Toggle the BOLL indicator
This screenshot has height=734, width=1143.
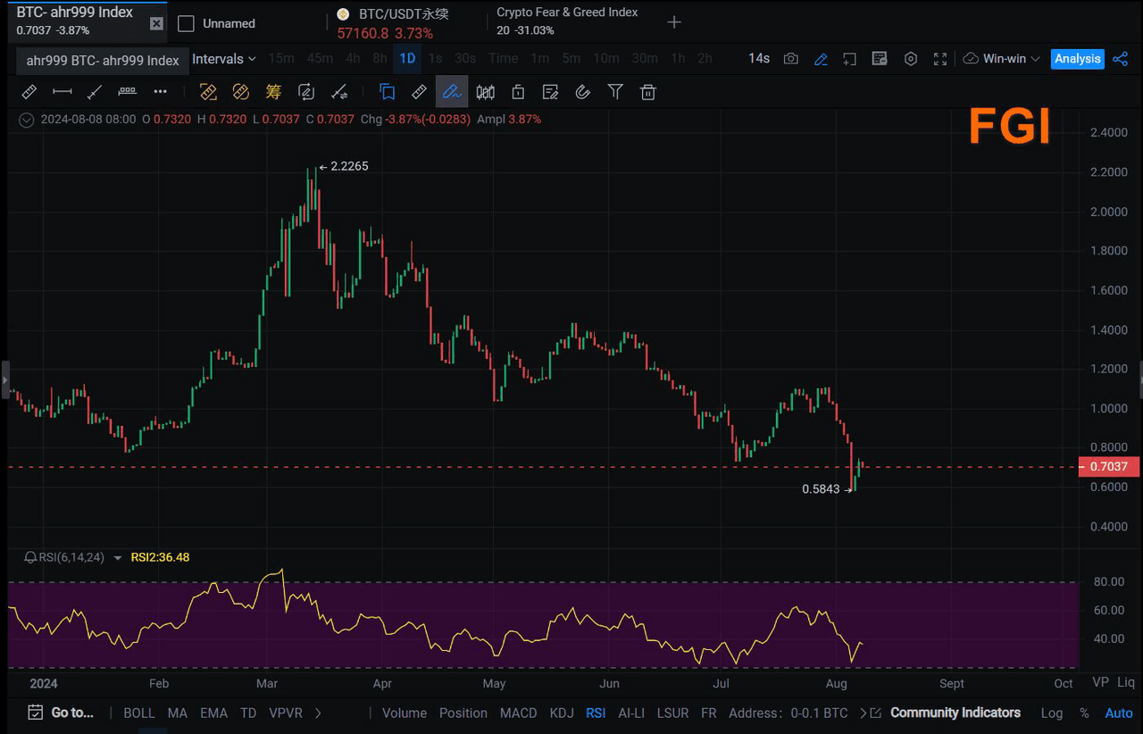tap(138, 713)
